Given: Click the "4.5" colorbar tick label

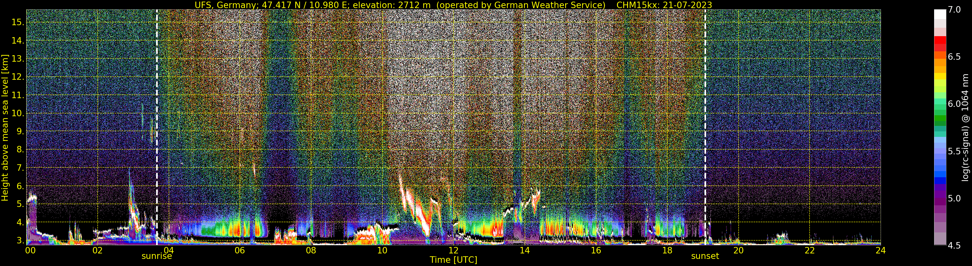Looking at the screenshot, I should pos(954,245).
